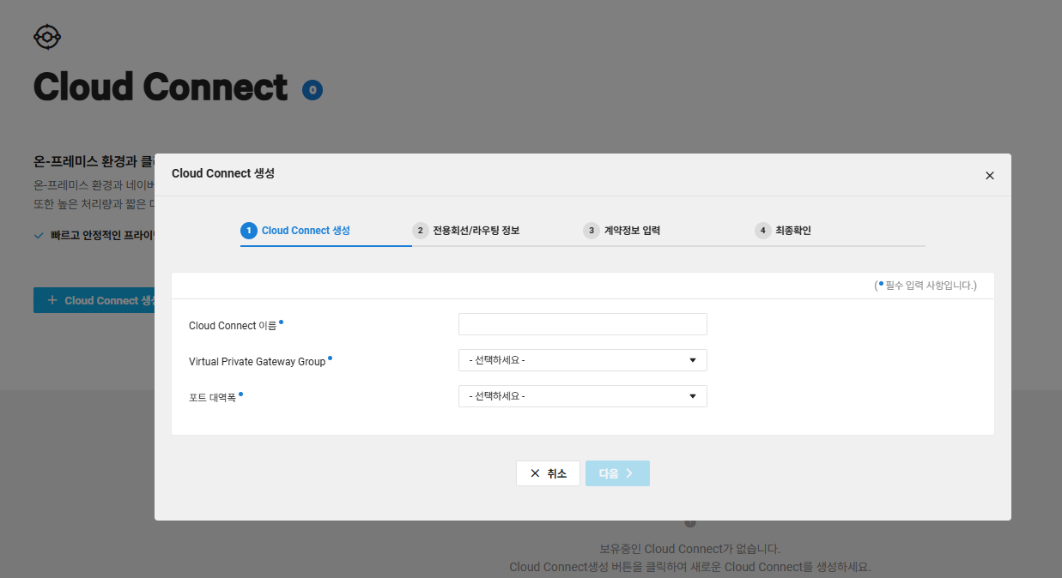Open the Virtual Private Gateway Group dropdown
Viewport: 1062px width, 578px height.
[x=583, y=360]
